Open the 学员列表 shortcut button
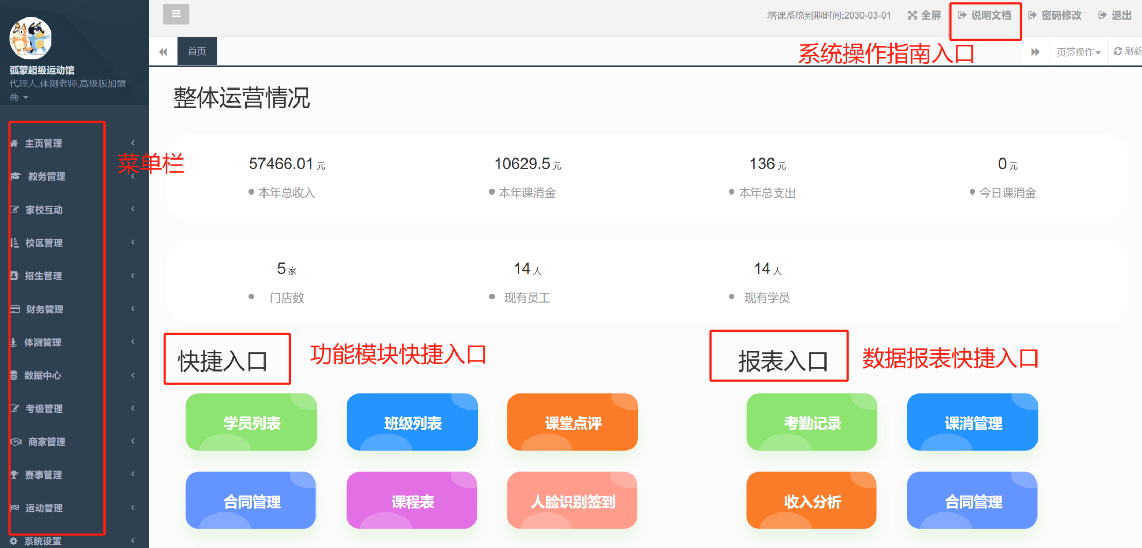The image size is (1142, 548). coord(251,422)
